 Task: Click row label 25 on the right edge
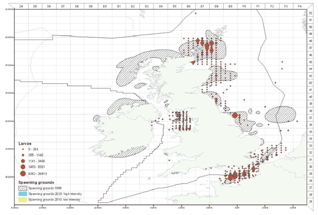point(310,201)
